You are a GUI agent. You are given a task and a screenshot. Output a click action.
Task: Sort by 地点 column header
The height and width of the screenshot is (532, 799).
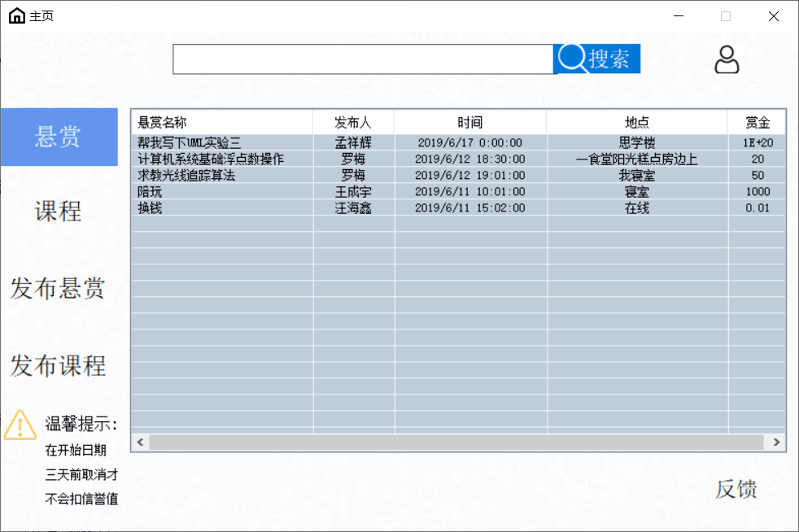[x=637, y=122]
